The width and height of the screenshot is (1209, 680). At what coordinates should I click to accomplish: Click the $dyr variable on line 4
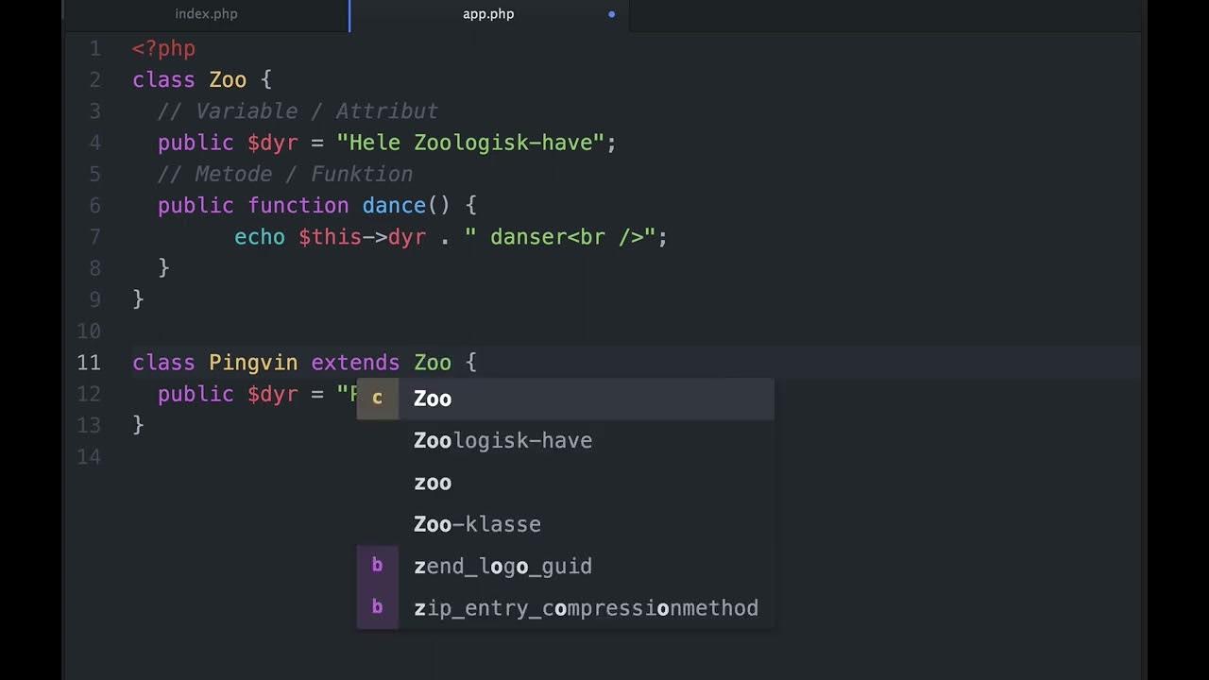(x=273, y=143)
